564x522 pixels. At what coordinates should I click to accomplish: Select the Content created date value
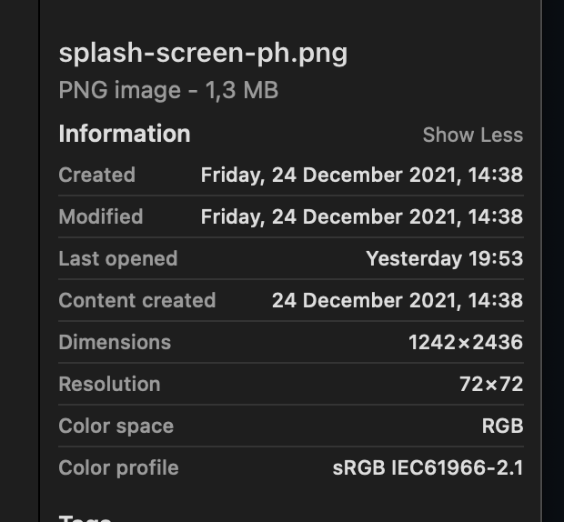click(x=397, y=300)
